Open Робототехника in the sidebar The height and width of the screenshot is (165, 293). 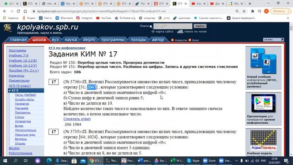tap(21, 153)
